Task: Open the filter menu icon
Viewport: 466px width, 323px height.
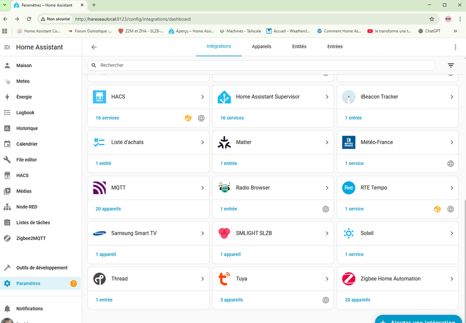Action: click(x=451, y=66)
